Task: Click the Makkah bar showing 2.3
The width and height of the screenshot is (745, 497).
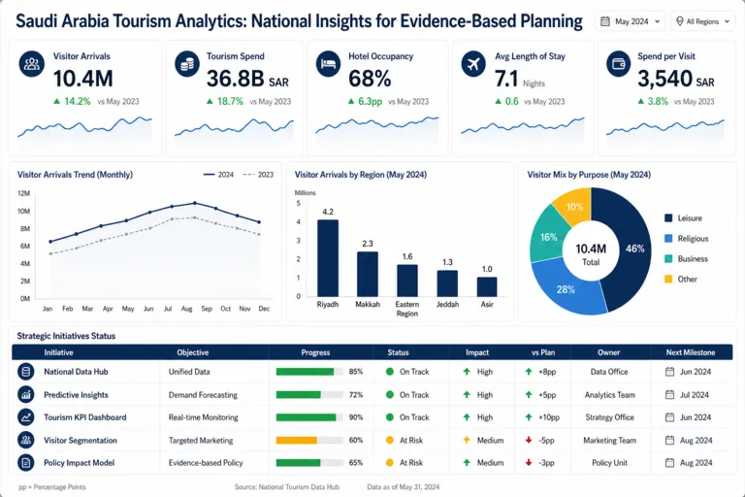Action: (368, 275)
